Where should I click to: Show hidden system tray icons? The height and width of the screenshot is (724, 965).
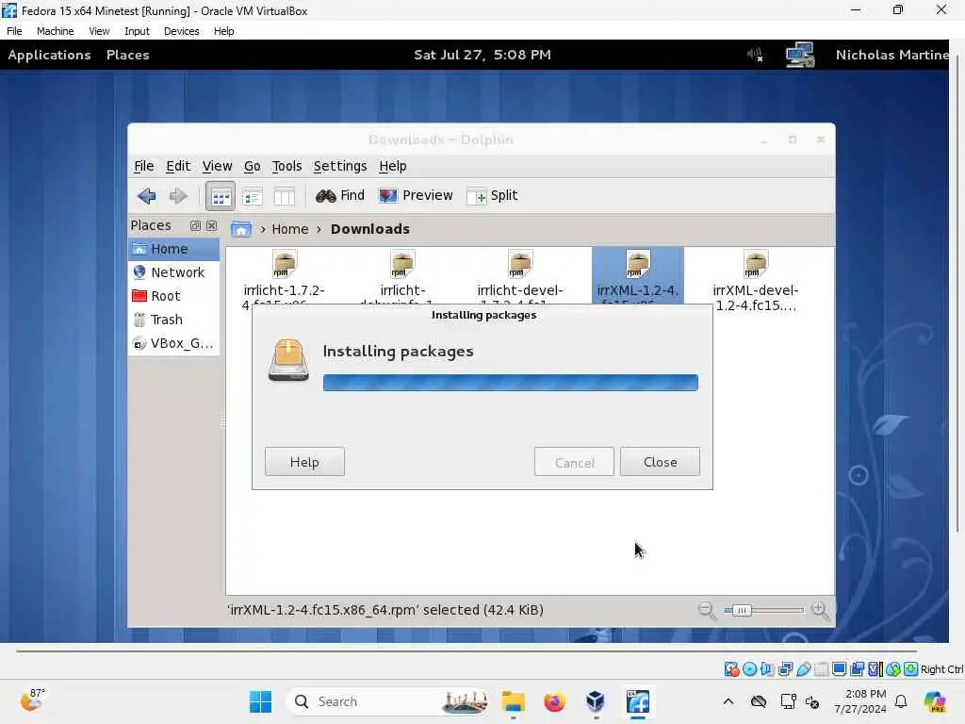[x=728, y=701]
